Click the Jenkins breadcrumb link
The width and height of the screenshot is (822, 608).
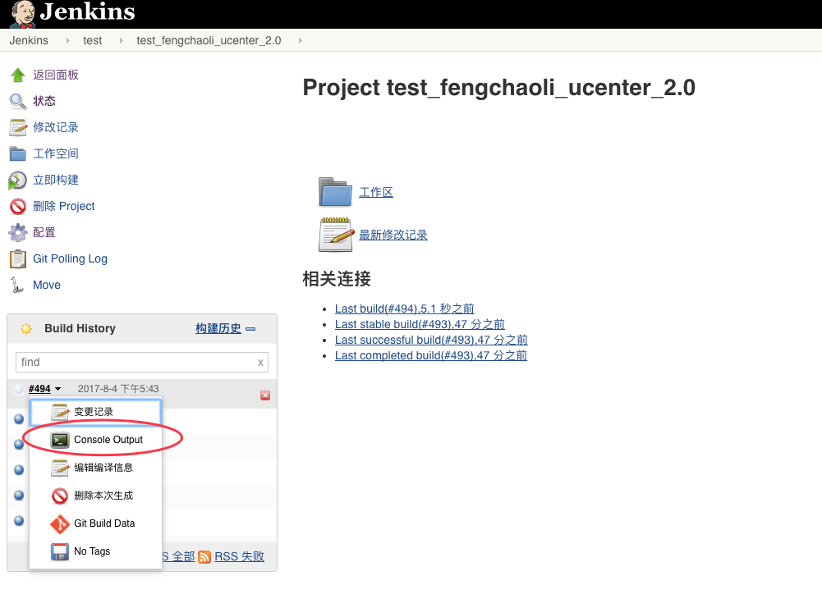tap(29, 40)
